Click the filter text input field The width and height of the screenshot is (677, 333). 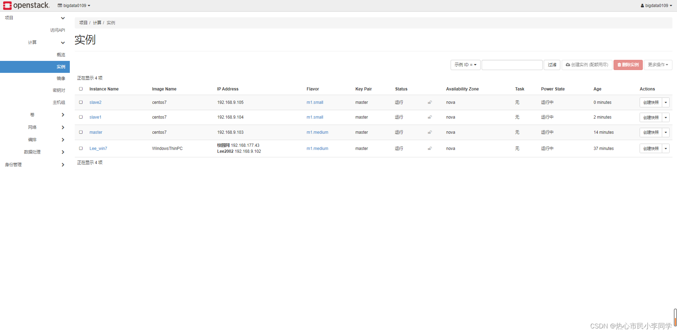pos(512,65)
